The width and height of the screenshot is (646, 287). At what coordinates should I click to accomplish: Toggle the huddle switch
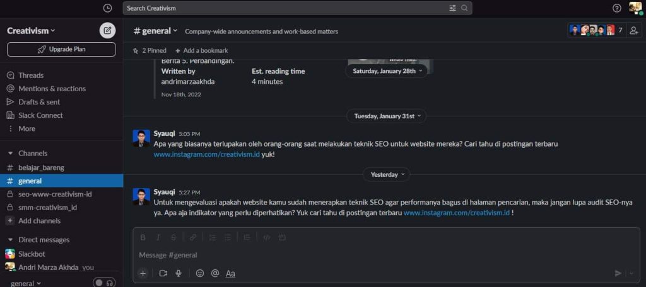pyautogui.click(x=98, y=283)
